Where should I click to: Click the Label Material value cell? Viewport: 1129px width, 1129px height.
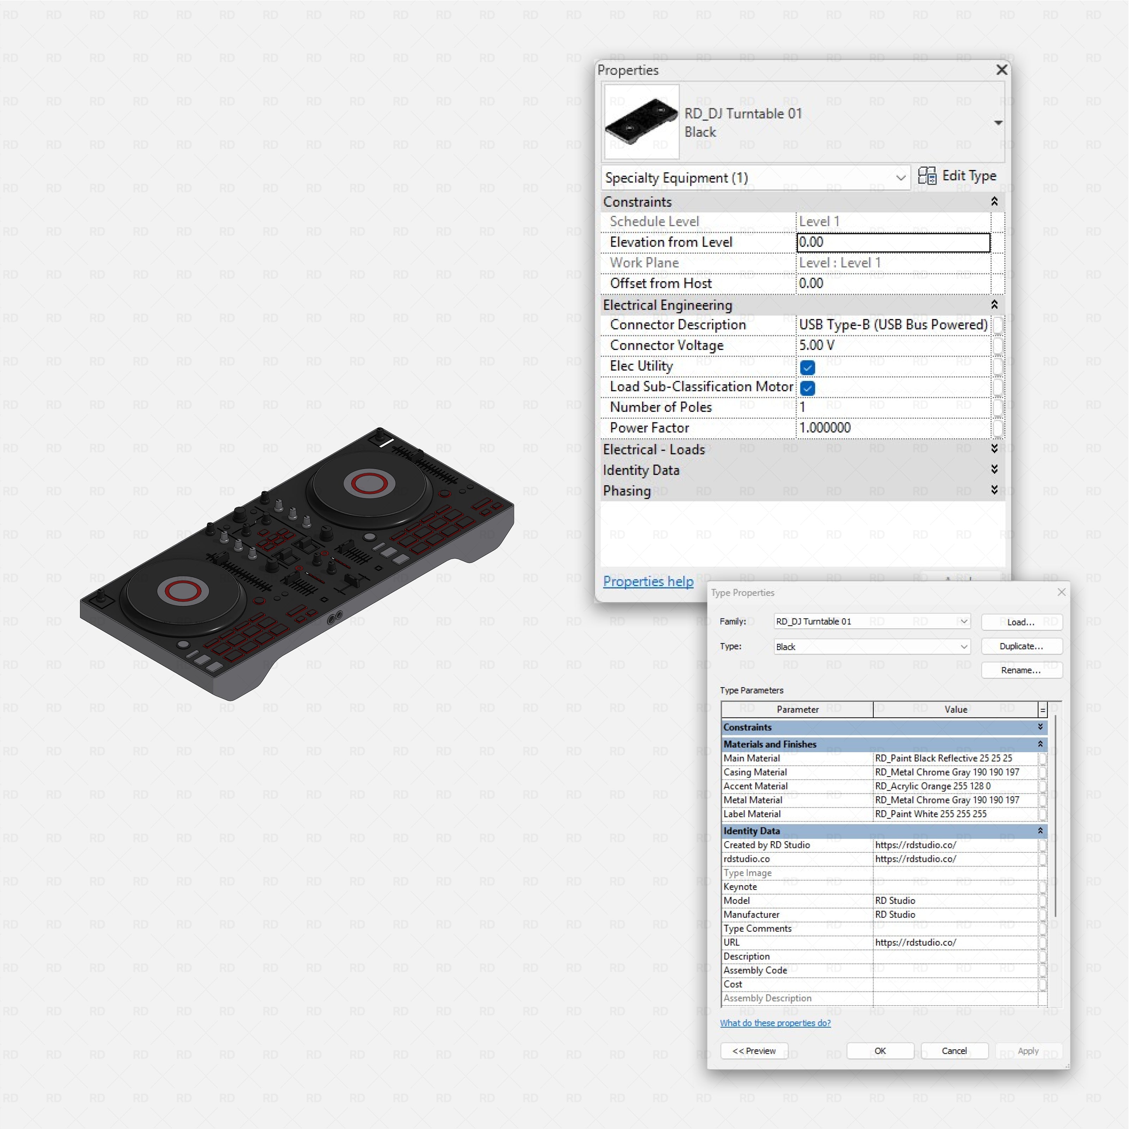pos(955,814)
